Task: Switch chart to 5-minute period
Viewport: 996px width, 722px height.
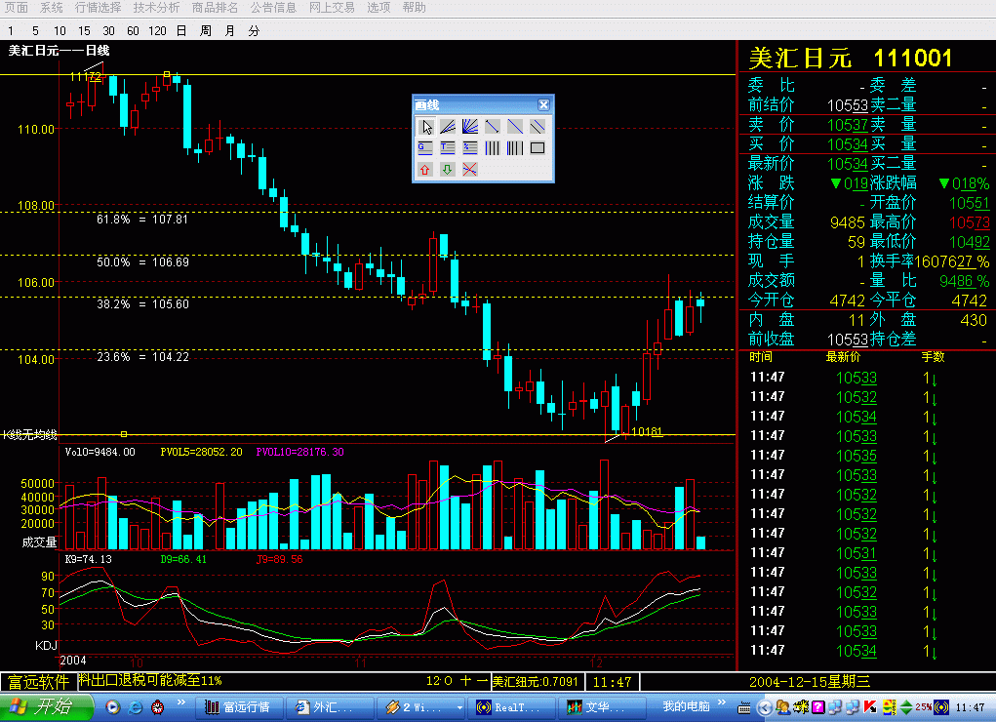Action: pos(35,30)
